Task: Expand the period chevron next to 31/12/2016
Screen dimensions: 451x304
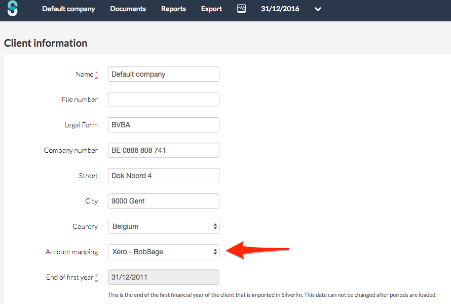Action: point(318,9)
